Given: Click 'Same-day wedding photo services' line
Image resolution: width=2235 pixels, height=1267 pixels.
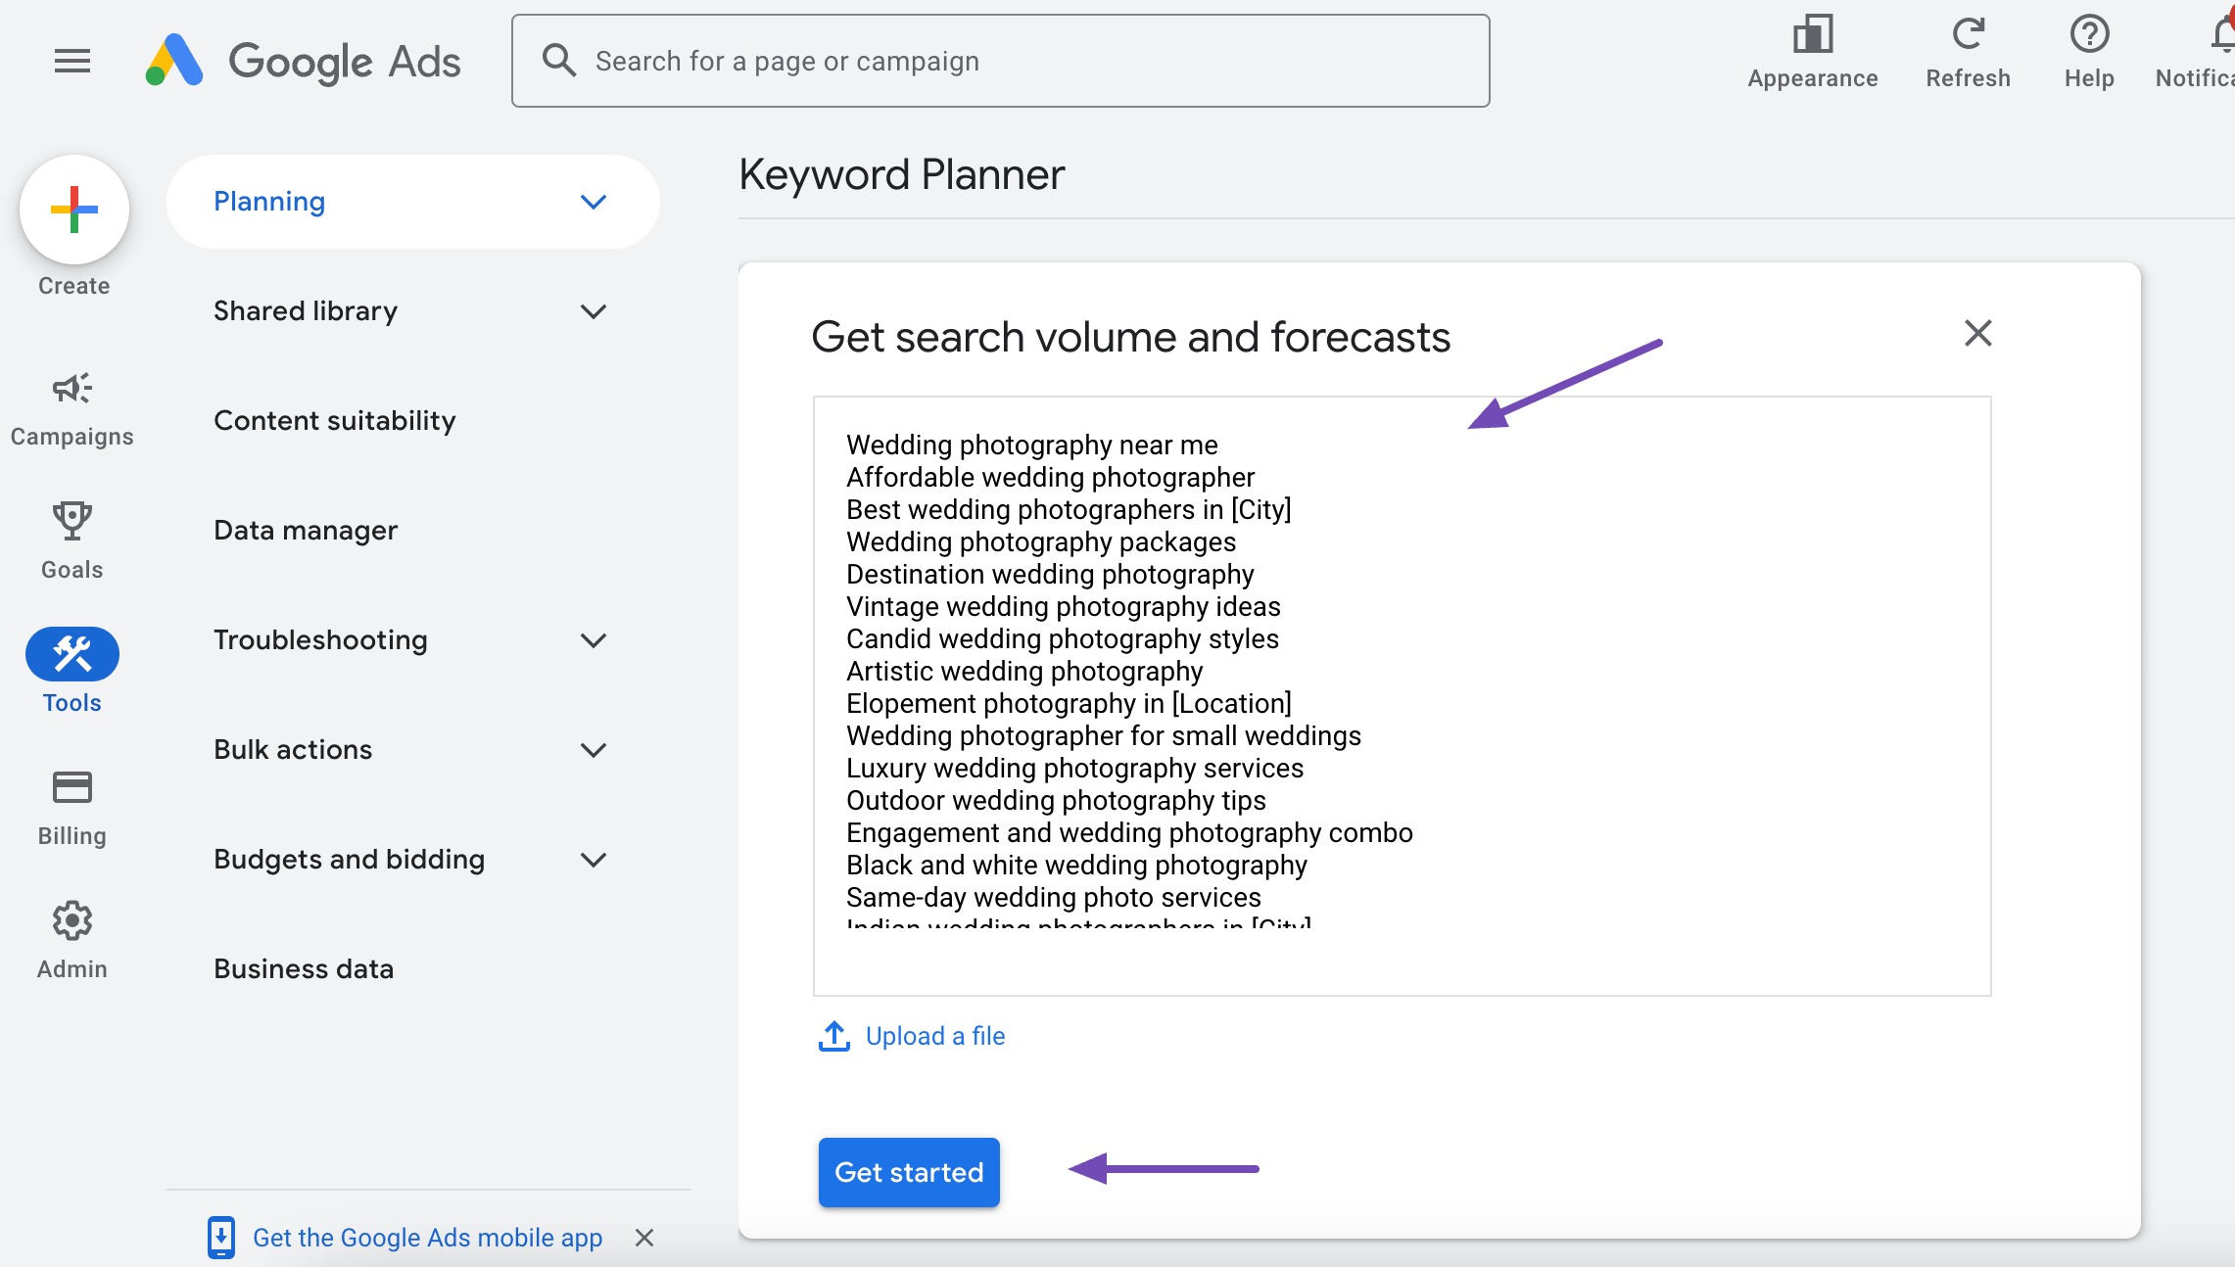Looking at the screenshot, I should click(1054, 898).
